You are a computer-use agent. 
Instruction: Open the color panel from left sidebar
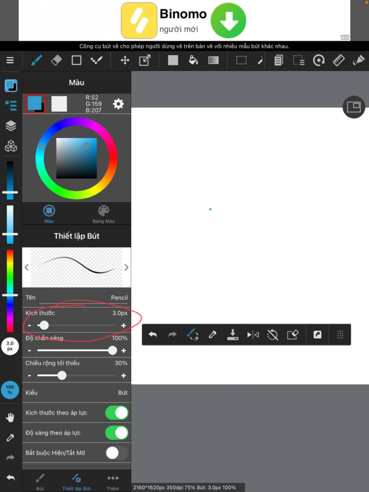[11, 86]
